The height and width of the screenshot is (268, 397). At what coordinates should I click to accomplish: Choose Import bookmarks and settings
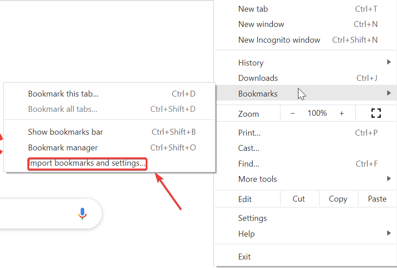[x=87, y=163]
